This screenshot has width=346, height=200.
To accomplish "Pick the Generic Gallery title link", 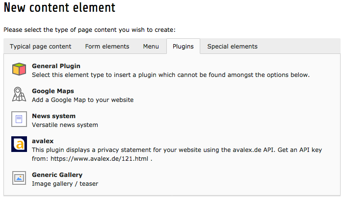I will [57, 175].
